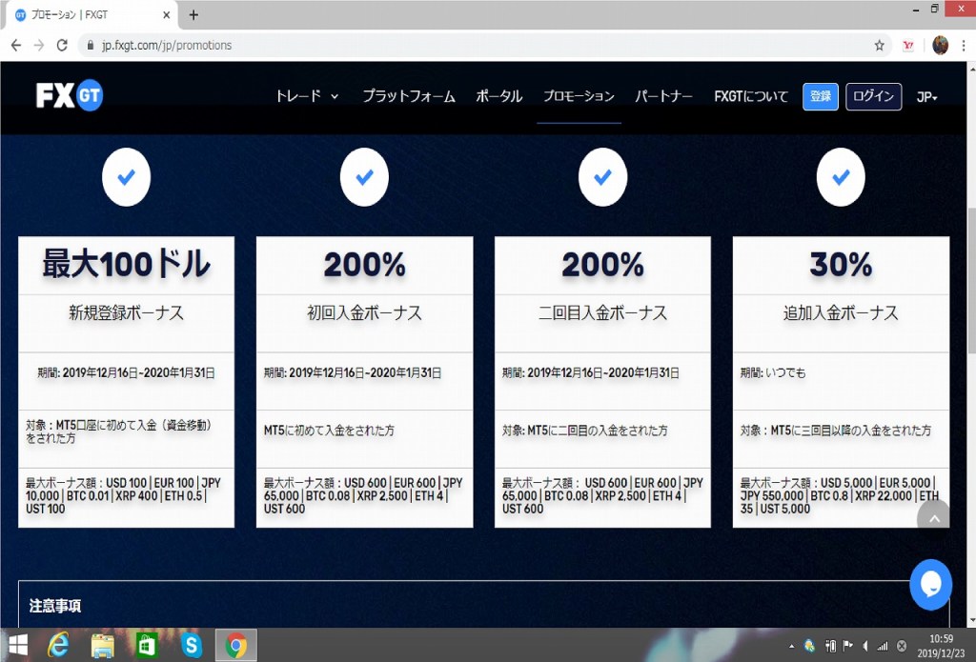Open the live chat bubble icon
976x662 pixels.
(x=931, y=583)
